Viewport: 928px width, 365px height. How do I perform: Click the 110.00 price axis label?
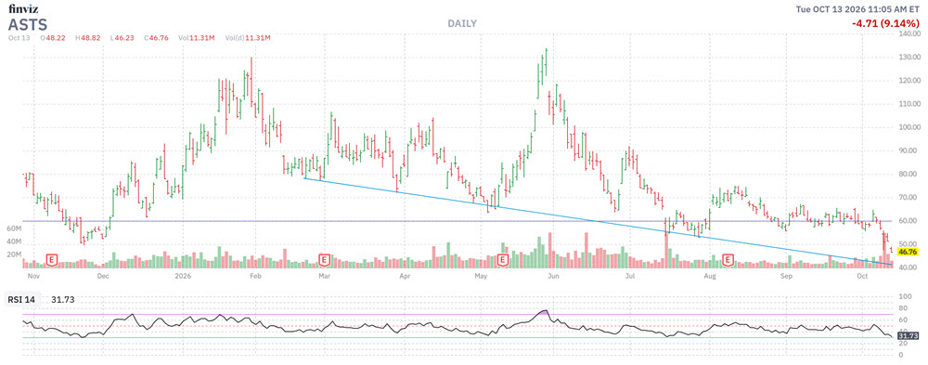click(x=909, y=104)
